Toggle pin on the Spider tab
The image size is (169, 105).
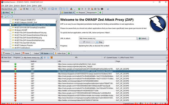[50, 53]
